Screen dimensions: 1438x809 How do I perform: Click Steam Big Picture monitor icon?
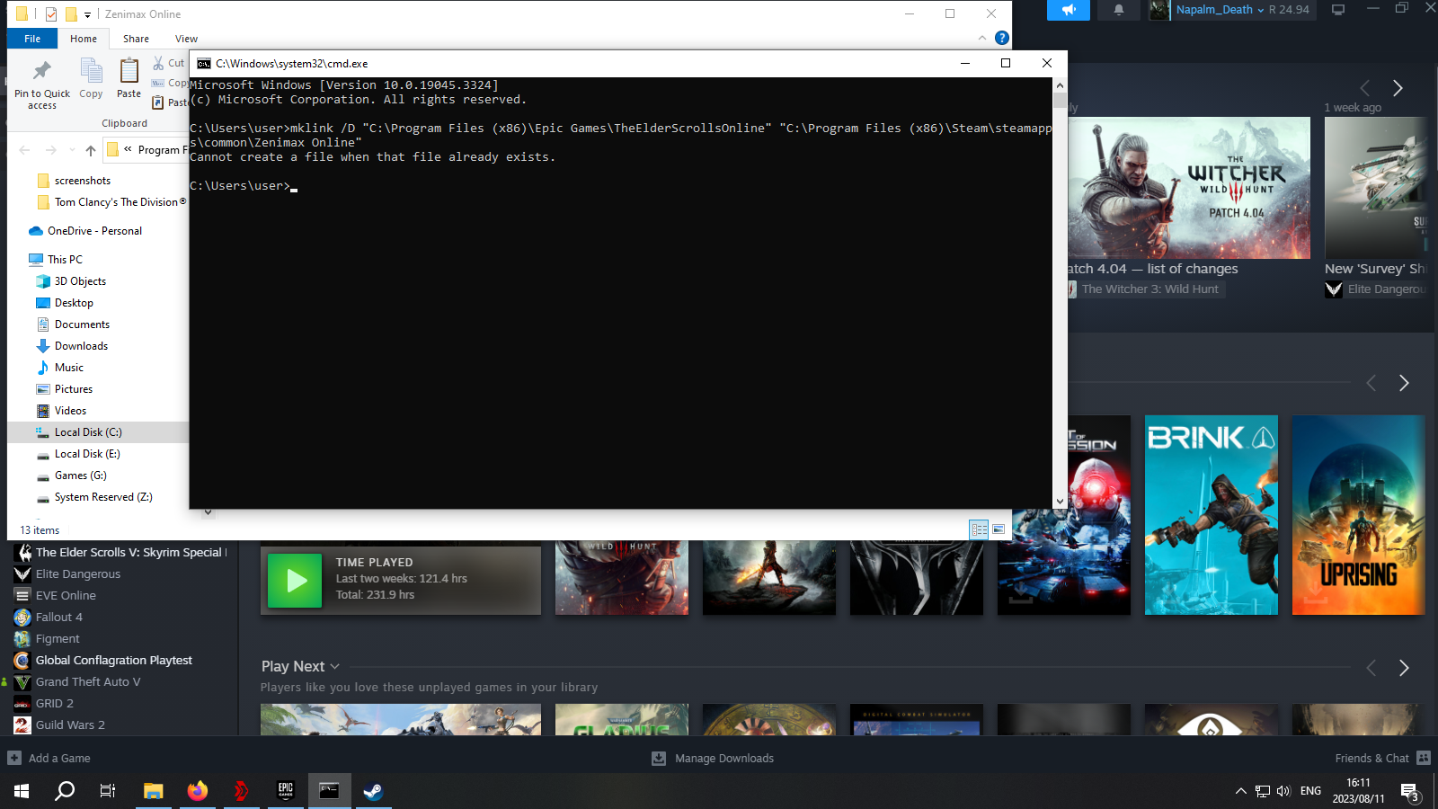click(1338, 10)
